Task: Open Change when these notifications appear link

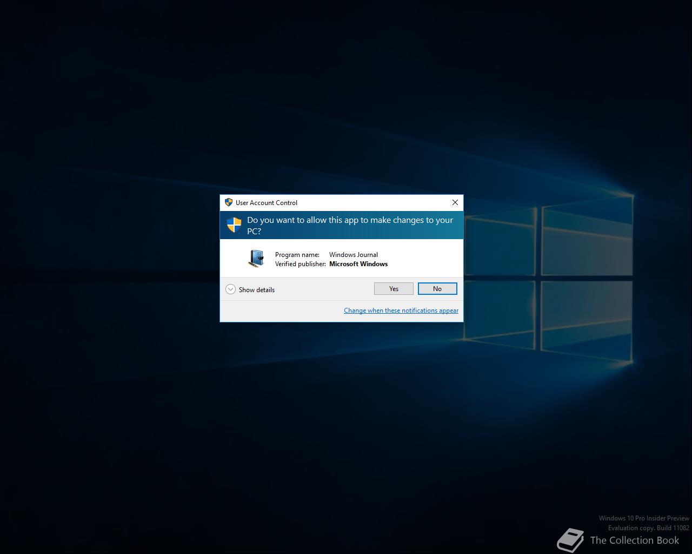Action: (x=401, y=311)
